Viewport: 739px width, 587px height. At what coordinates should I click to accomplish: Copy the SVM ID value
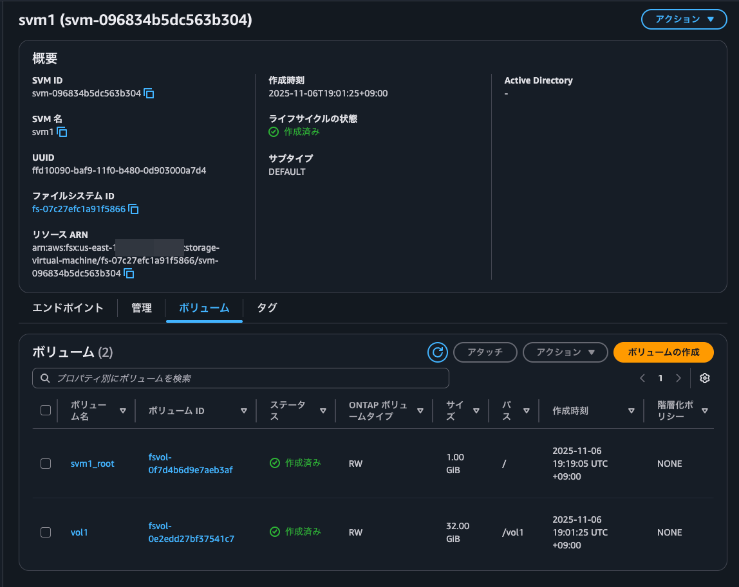tap(149, 93)
